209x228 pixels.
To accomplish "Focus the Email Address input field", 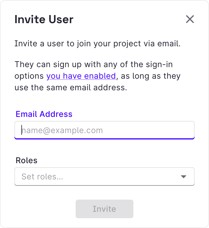I will [104, 130].
